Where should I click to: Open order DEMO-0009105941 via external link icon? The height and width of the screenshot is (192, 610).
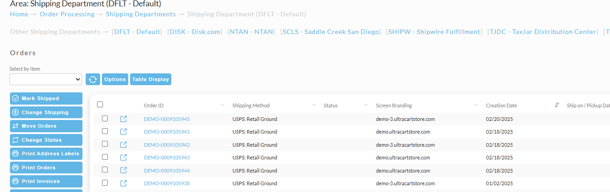coord(124,132)
